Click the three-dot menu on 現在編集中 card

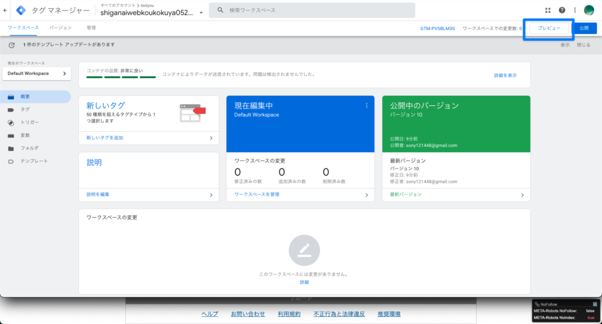(367, 106)
